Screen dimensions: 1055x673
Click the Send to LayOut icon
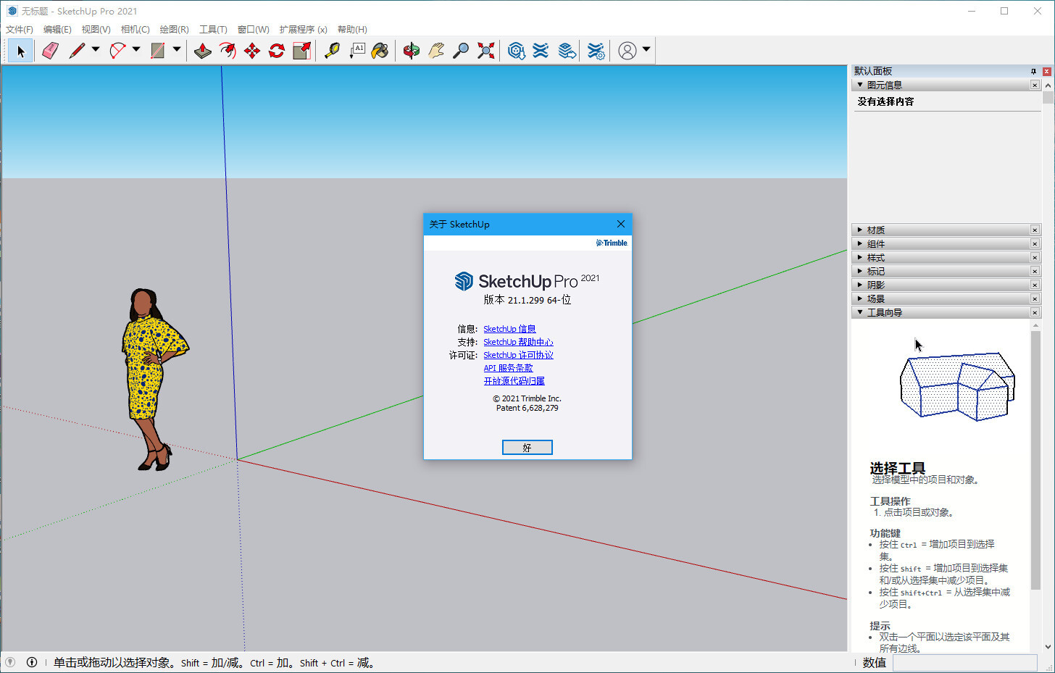(567, 51)
